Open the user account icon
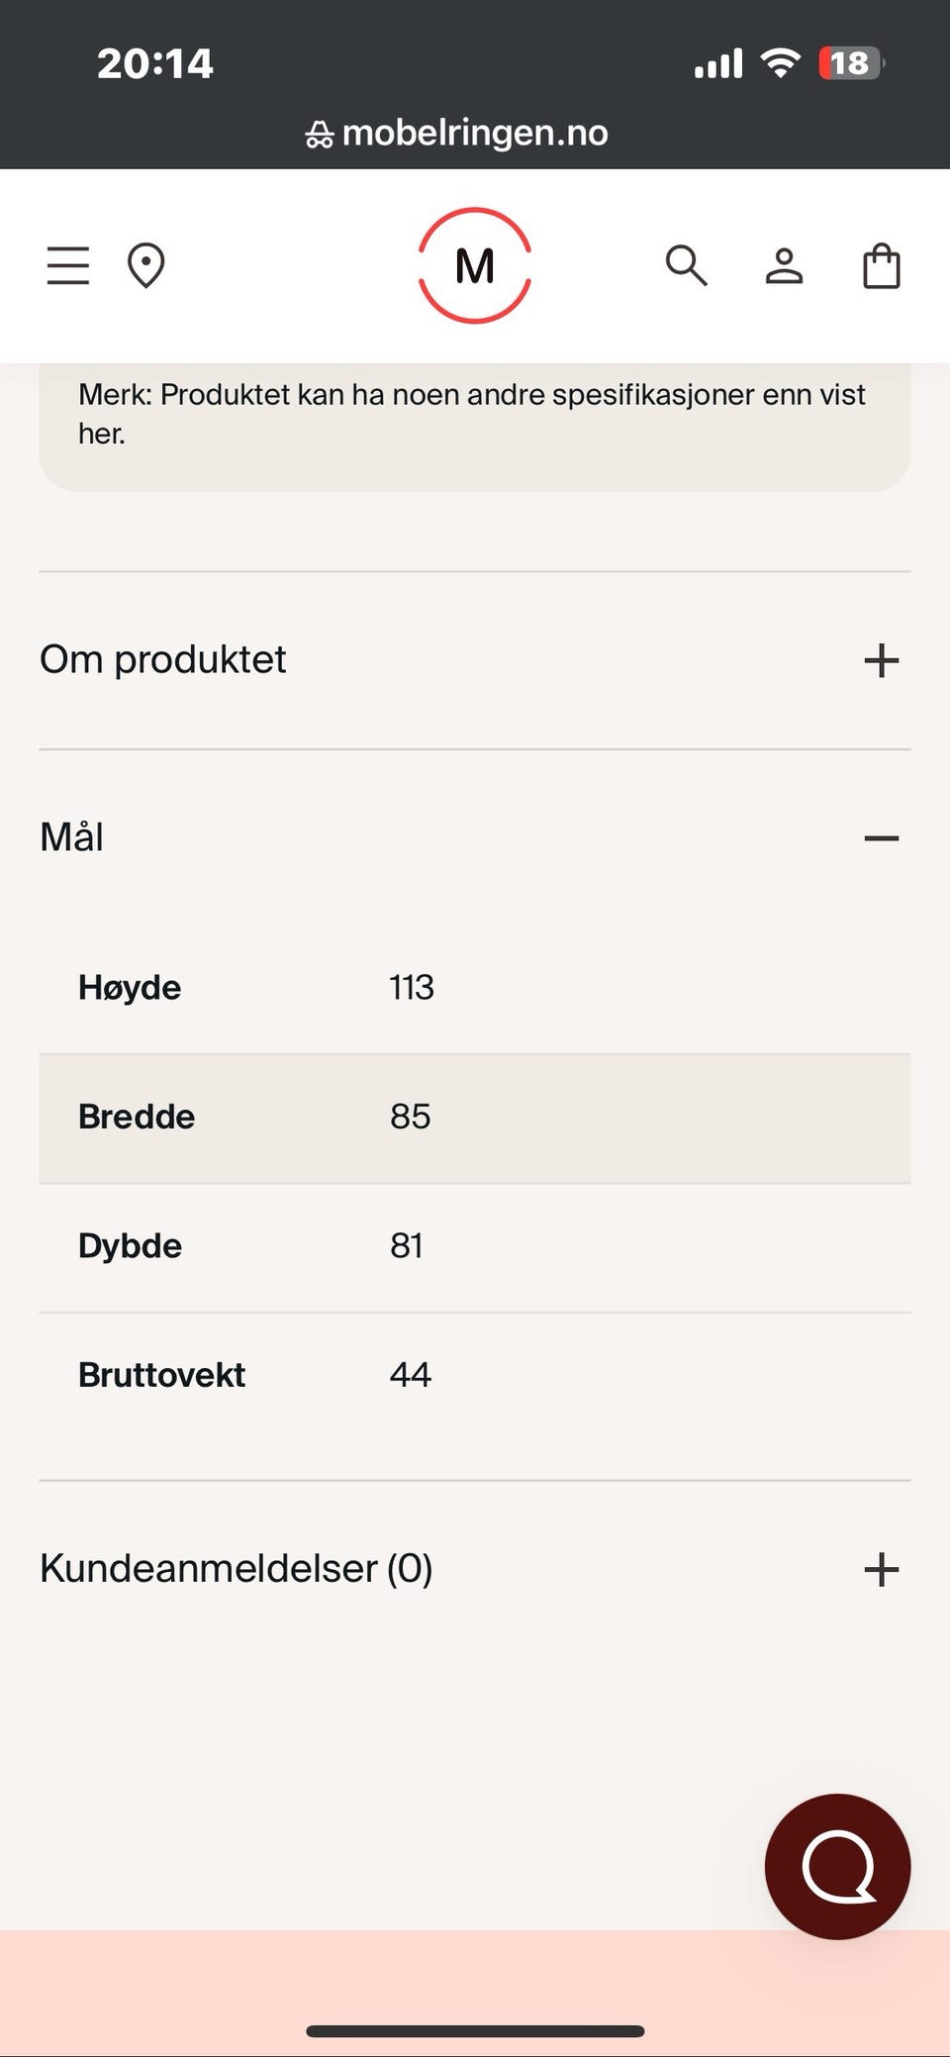 tap(784, 265)
